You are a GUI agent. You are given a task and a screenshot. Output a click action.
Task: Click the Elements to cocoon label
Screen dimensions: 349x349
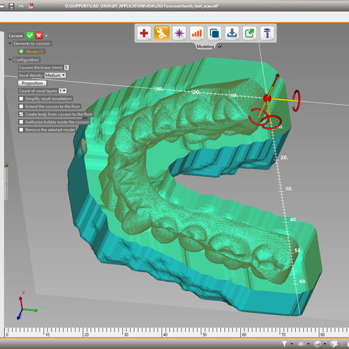[32, 43]
